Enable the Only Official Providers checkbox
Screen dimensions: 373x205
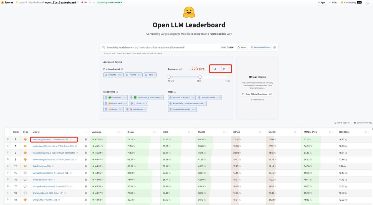243,94
